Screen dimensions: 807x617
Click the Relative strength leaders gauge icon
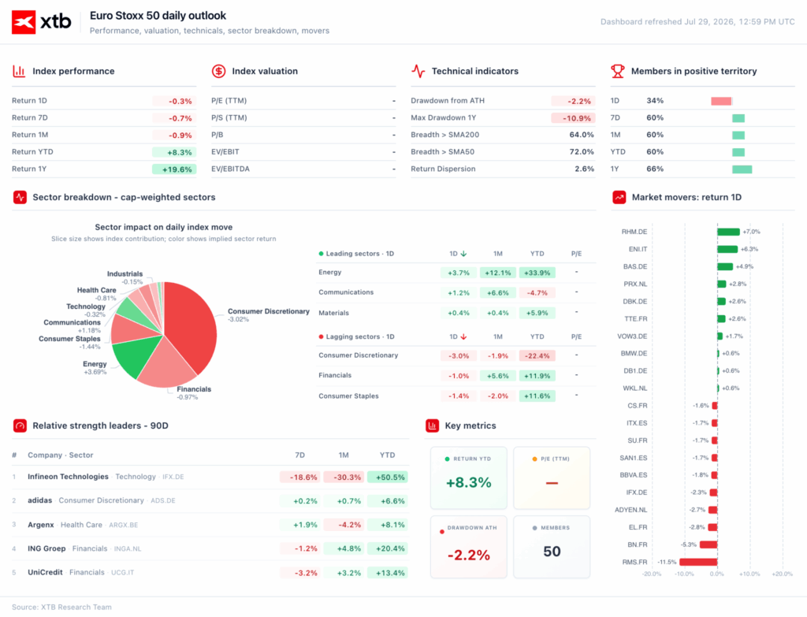pos(20,426)
